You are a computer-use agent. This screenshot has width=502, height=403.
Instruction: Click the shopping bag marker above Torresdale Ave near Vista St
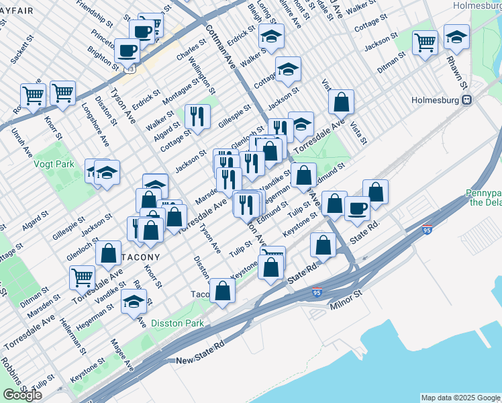342,102
